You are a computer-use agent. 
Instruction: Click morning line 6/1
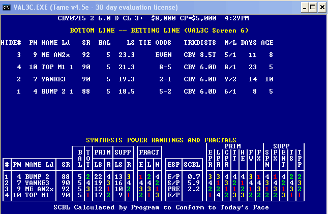coord(230,91)
